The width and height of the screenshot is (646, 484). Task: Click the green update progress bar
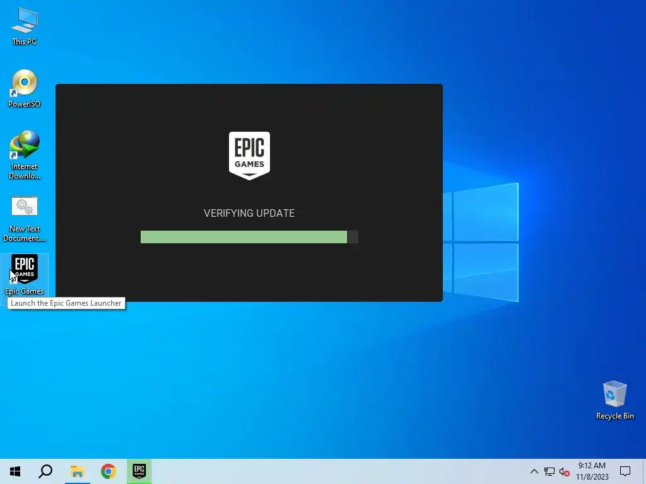coord(249,237)
